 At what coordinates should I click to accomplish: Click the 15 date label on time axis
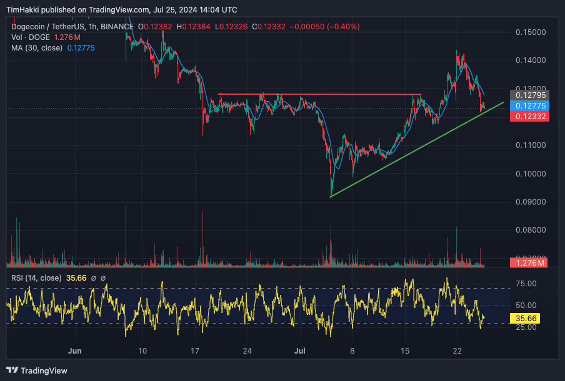[x=404, y=351]
